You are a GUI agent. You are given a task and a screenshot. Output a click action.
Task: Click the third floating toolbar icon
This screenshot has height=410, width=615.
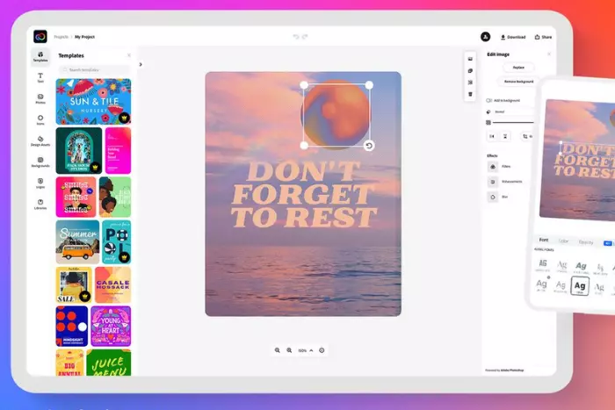point(470,83)
